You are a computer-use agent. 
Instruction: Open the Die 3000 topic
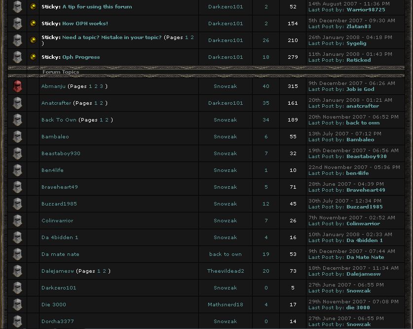click(54, 304)
